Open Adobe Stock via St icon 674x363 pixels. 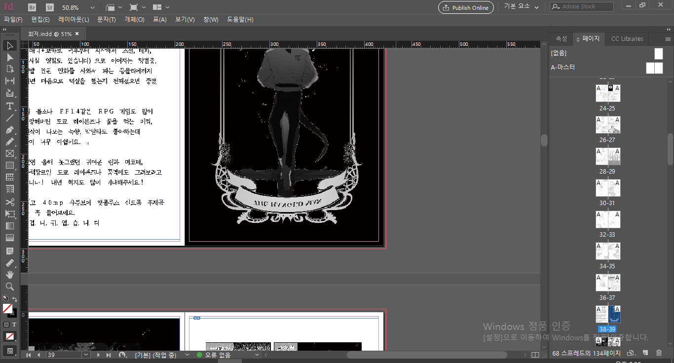click(50, 7)
